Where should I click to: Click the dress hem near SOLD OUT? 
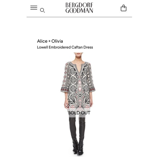pos(79,109)
